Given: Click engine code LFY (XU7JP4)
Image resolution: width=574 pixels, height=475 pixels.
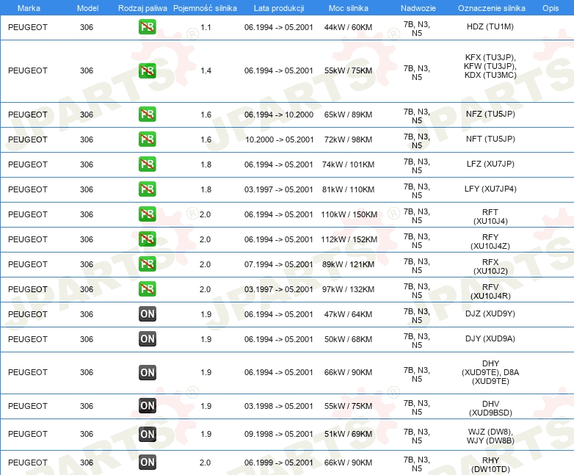Looking at the screenshot, I should tap(490, 189).
